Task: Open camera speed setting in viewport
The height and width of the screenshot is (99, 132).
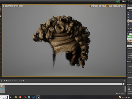Action: coord(121,6)
